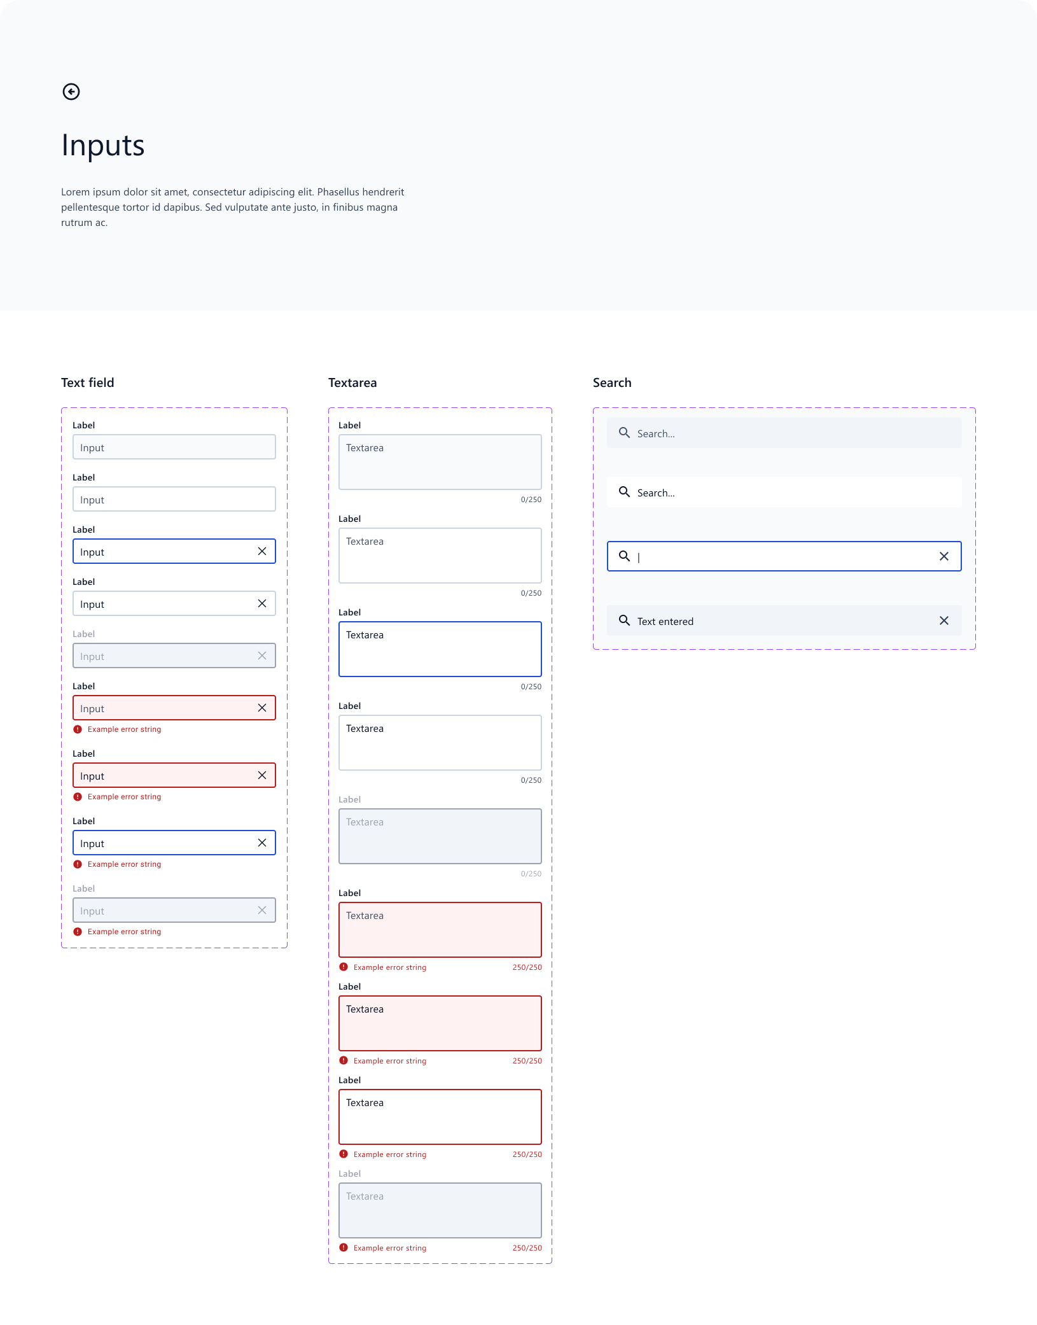The width and height of the screenshot is (1037, 1325).
Task: Clear the 'Text entered' search field
Action: coord(944,620)
